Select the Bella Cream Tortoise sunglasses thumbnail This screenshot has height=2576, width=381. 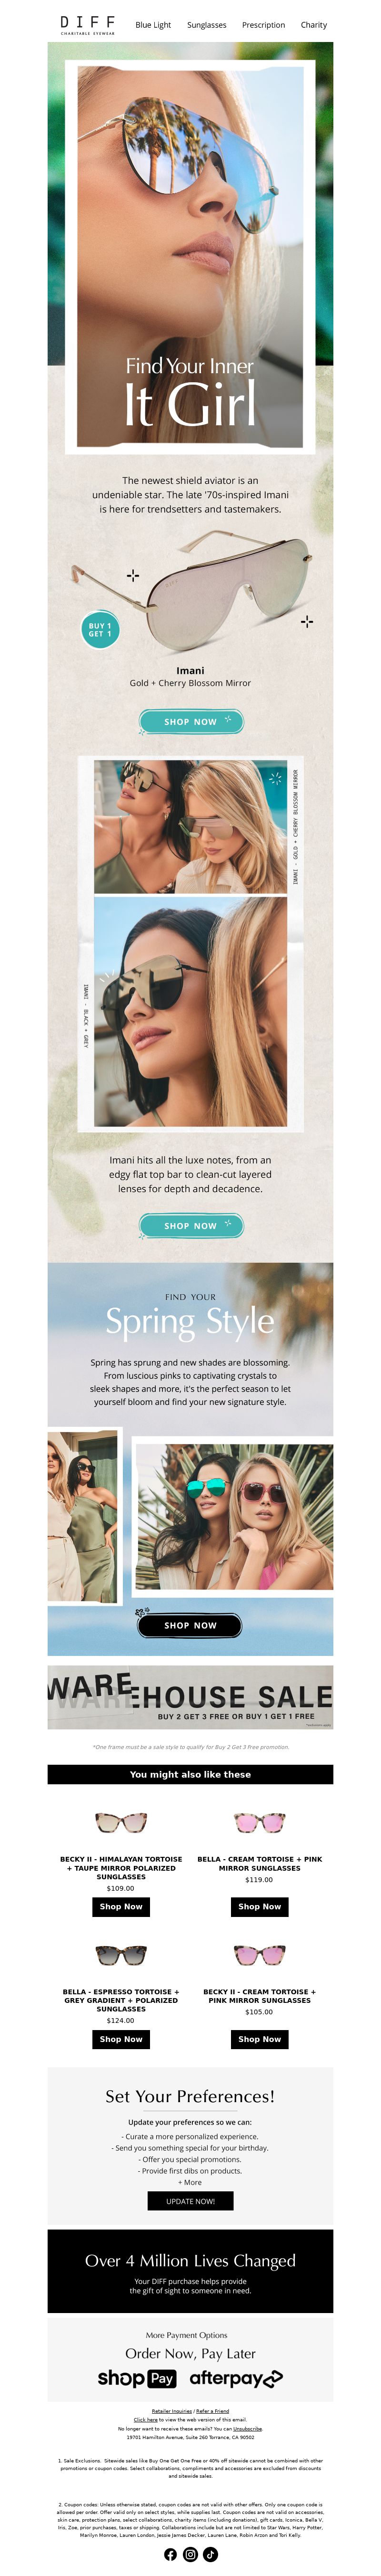[x=260, y=1821]
